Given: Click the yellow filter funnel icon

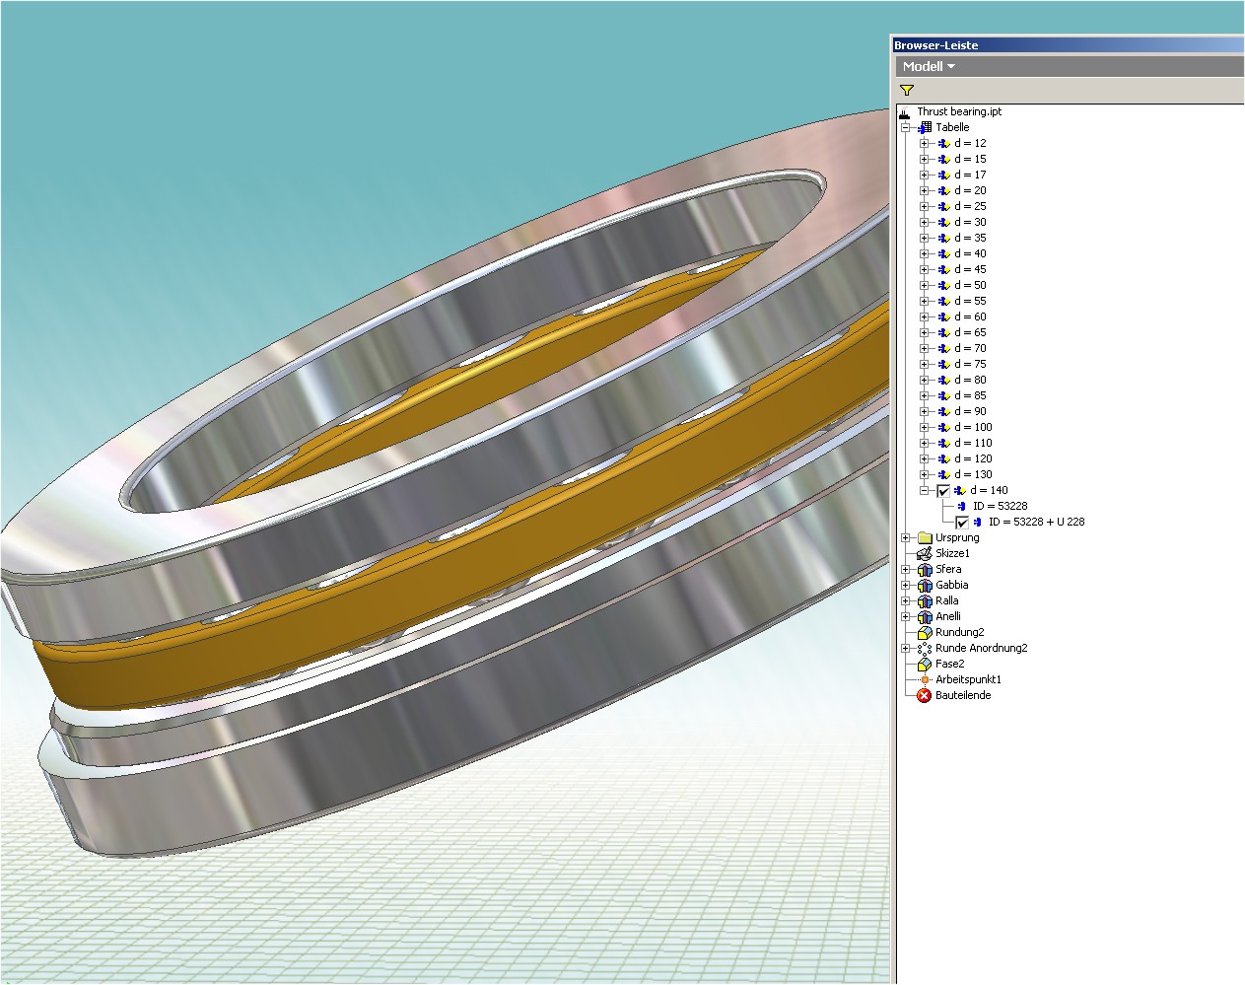Looking at the screenshot, I should click(907, 90).
